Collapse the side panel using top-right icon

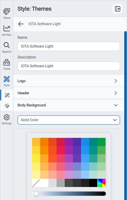pos(117,9)
